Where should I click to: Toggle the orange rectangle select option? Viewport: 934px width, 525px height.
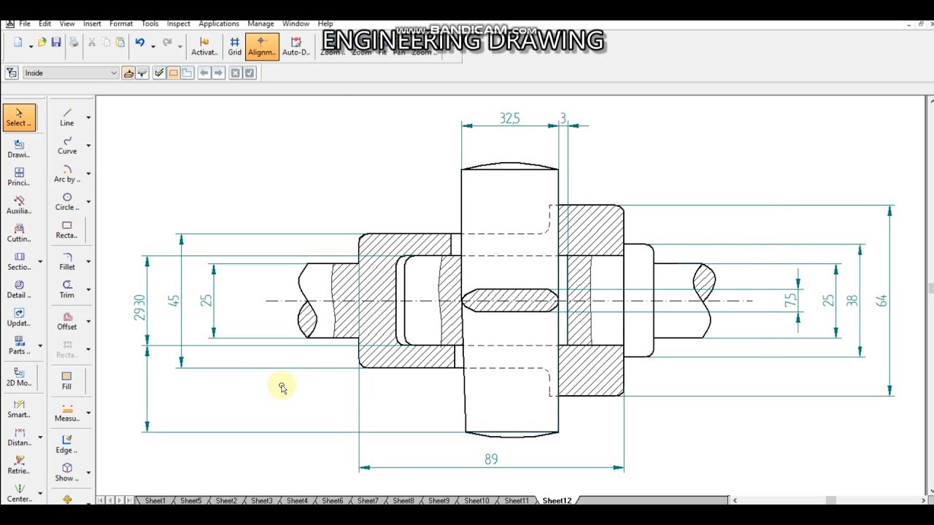pos(174,73)
